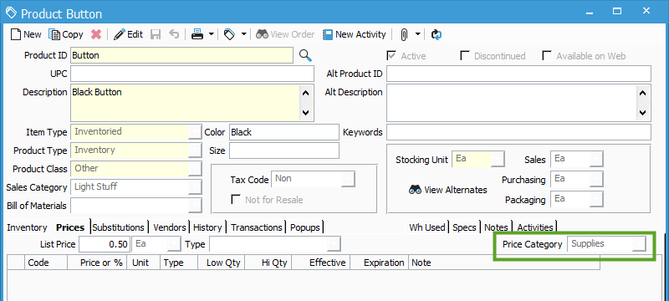
Task: Click the tag icon in the window title bar
Action: (11, 13)
